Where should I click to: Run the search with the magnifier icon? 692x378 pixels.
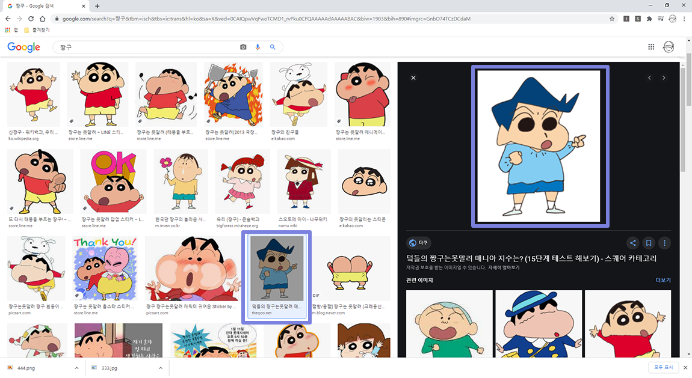point(273,47)
